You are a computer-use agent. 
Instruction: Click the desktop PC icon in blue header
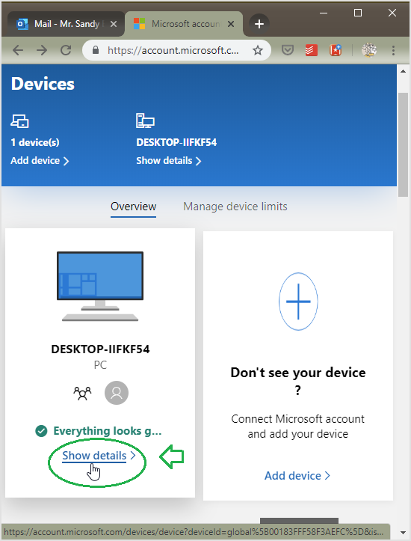point(145,120)
